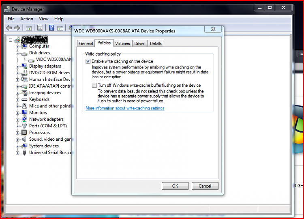The width and height of the screenshot is (304, 219).
Task: Select the Network adapters label
Action: pos(46,119)
